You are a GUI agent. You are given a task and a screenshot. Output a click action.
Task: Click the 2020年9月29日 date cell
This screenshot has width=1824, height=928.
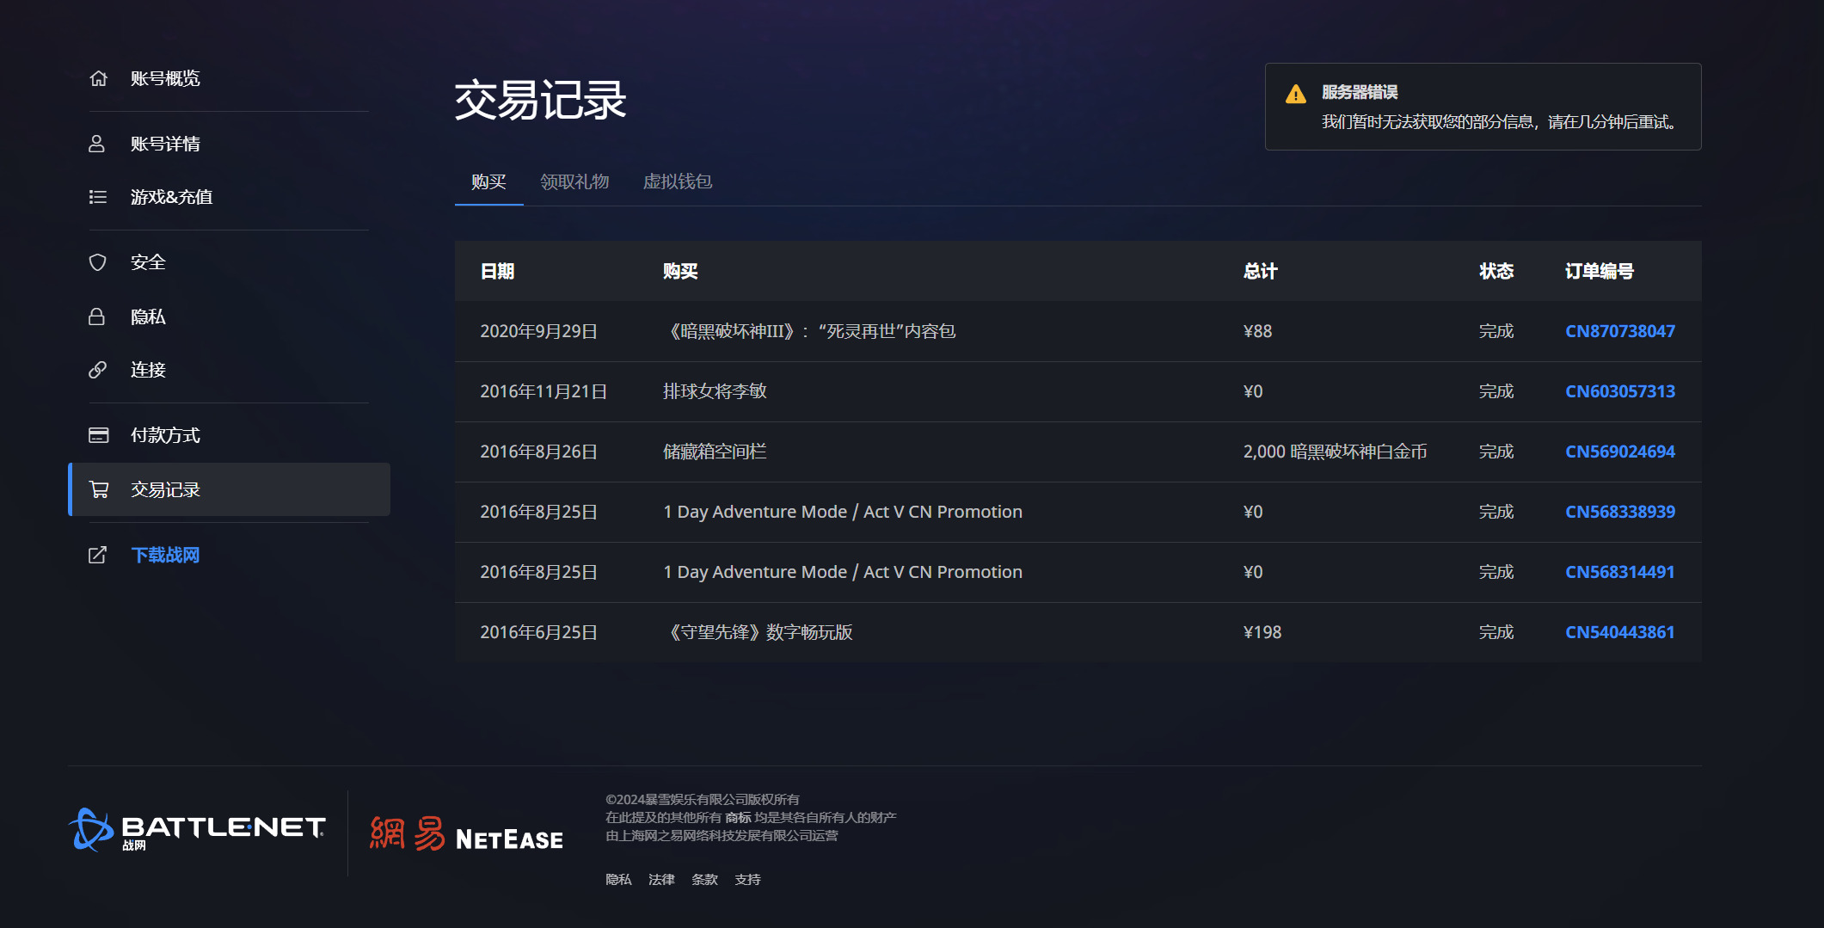[538, 331]
